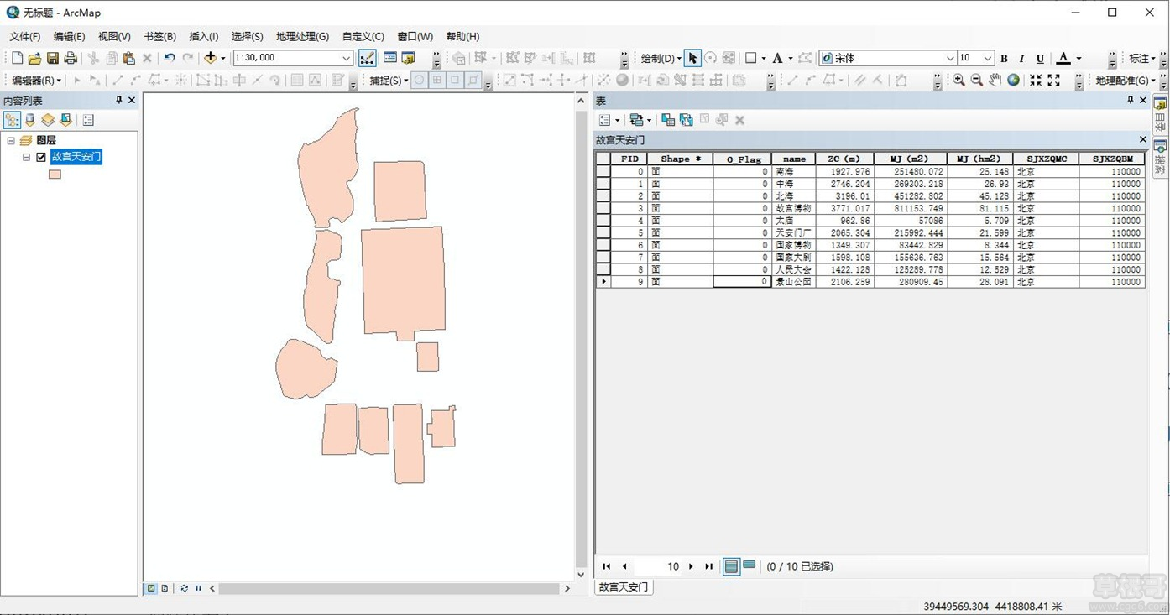Click the font color A button
This screenshot has height=615, width=1170.
pos(1063,58)
